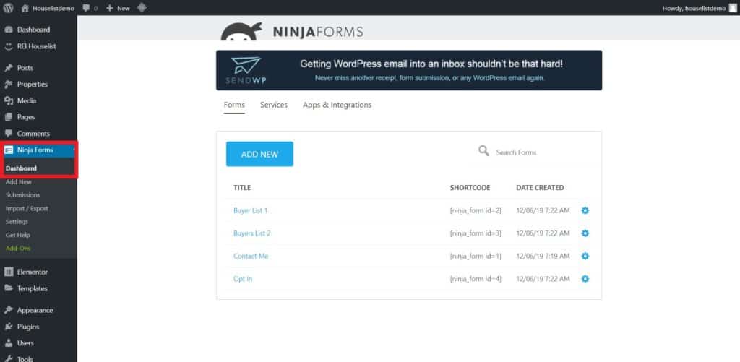Open the Submissions submenu item
Viewport: 740px width, 362px height.
(22, 195)
